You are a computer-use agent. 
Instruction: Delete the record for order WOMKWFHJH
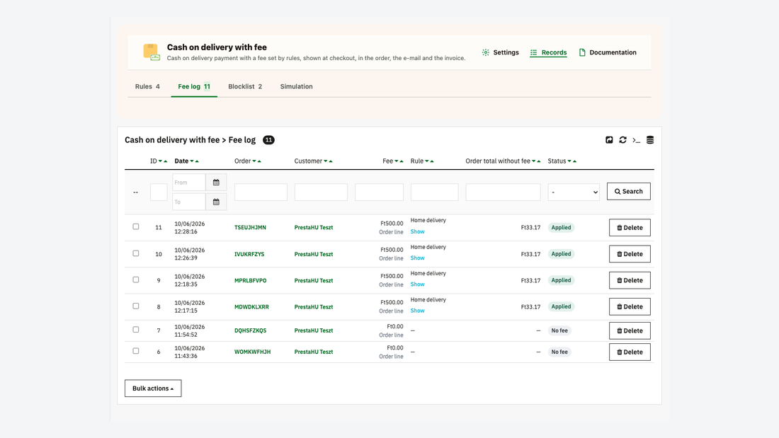coord(630,352)
